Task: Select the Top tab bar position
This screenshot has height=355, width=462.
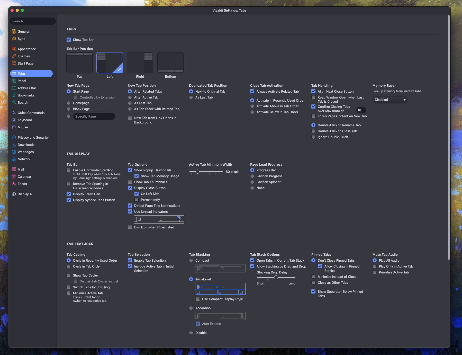Action: point(79,63)
